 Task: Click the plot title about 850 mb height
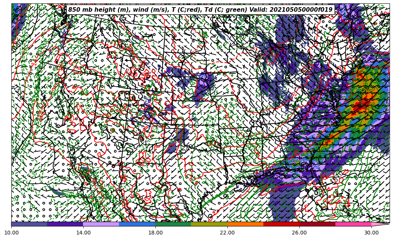pos(200,10)
